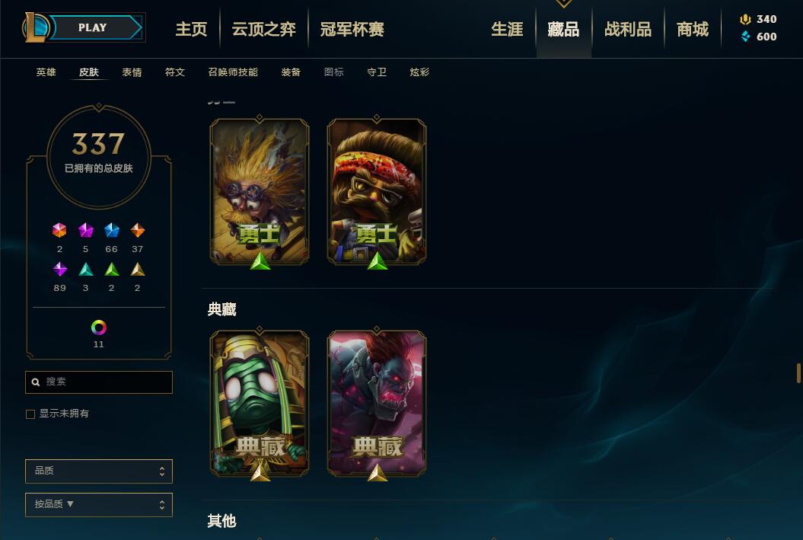The image size is (803, 540).
Task: Click the blue essence icon showing 600
Action: coord(746,37)
